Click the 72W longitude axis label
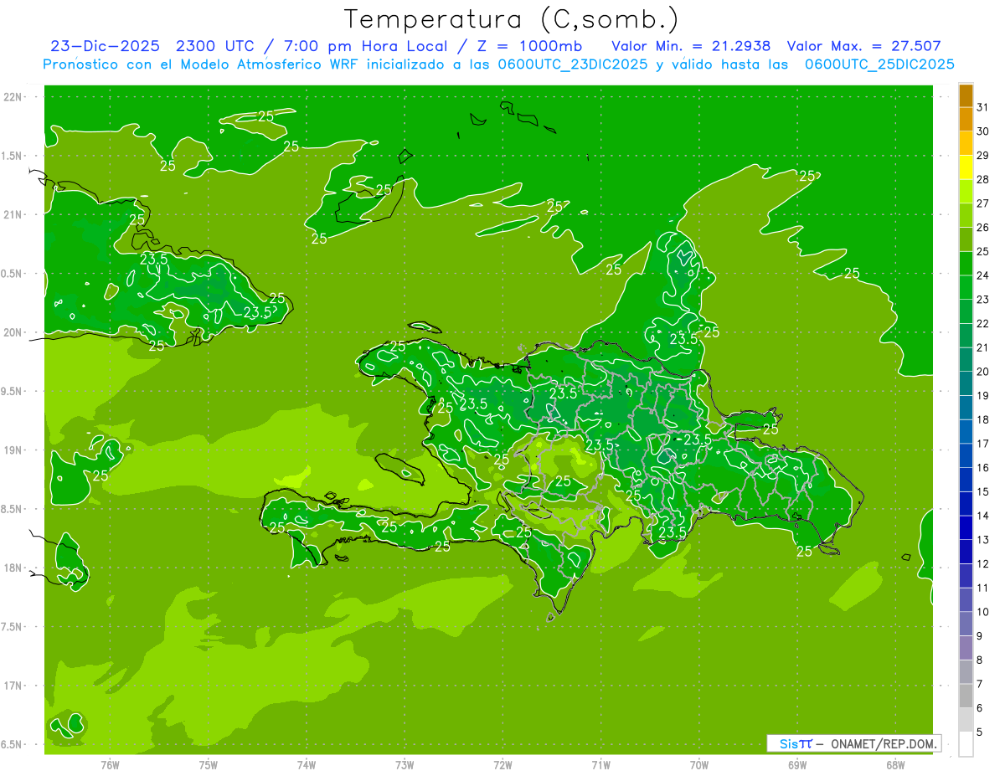This screenshot has width=1005, height=776. (502, 765)
